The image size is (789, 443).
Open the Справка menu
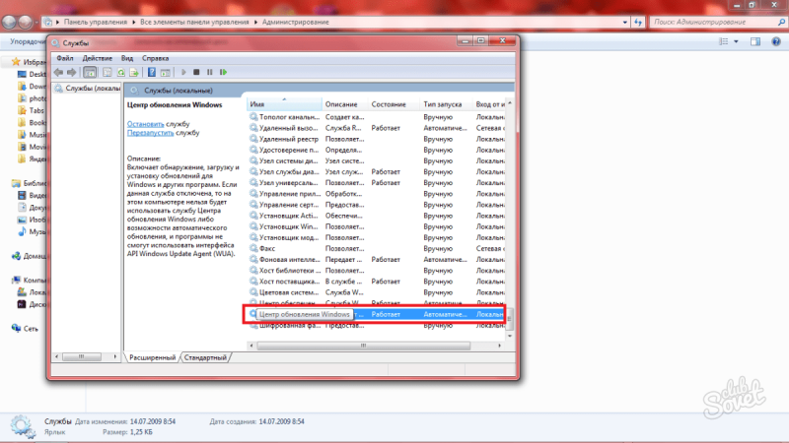tap(155, 58)
